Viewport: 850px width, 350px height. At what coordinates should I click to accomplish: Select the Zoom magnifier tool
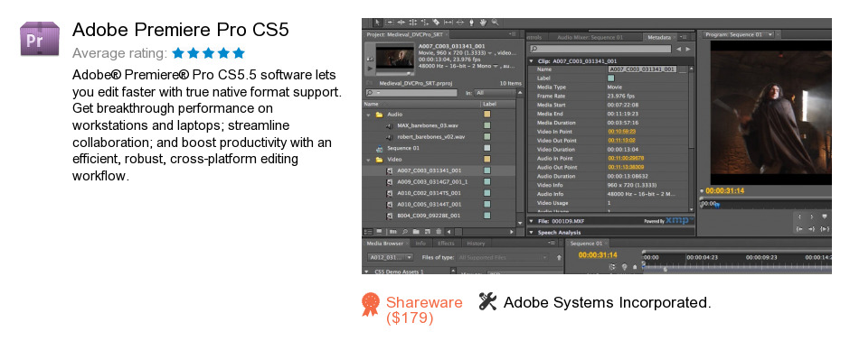495,23
